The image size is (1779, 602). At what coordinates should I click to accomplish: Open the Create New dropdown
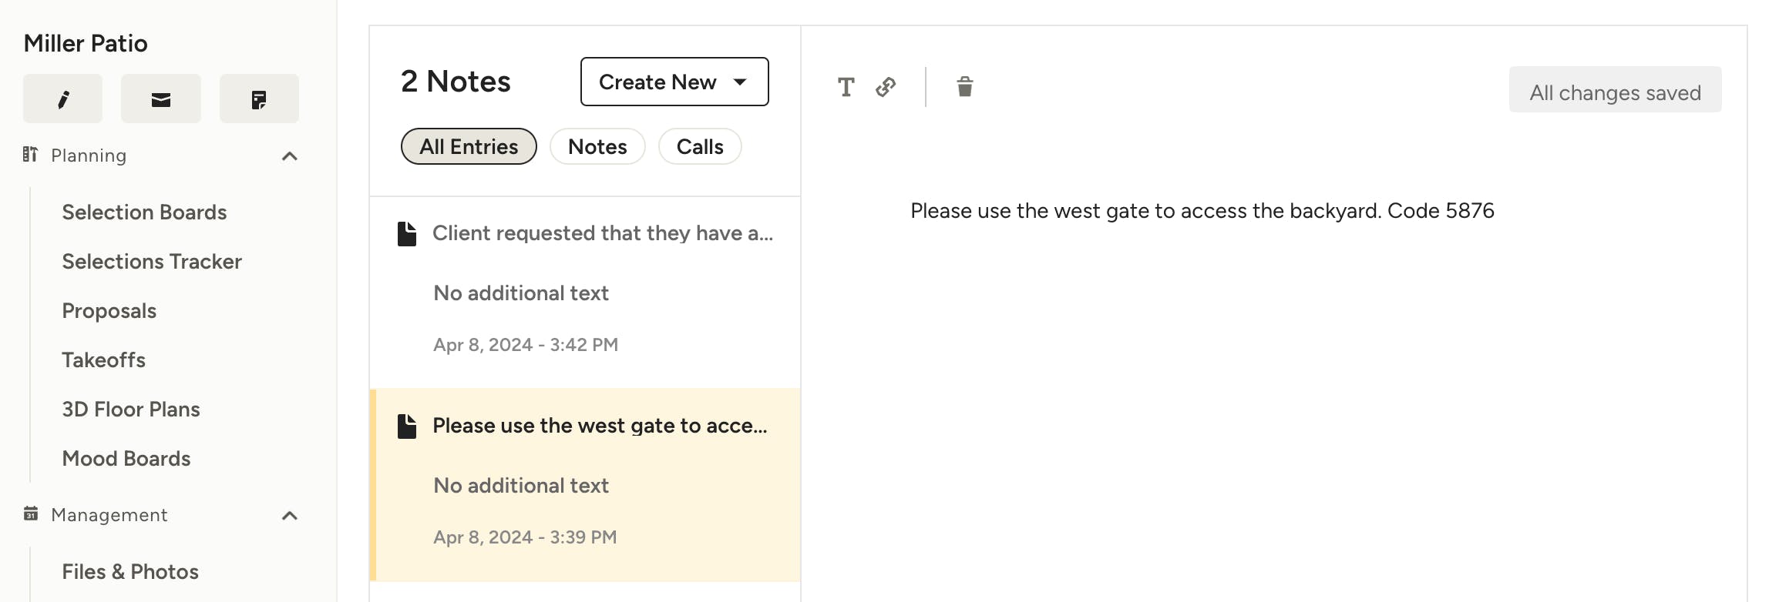point(674,82)
